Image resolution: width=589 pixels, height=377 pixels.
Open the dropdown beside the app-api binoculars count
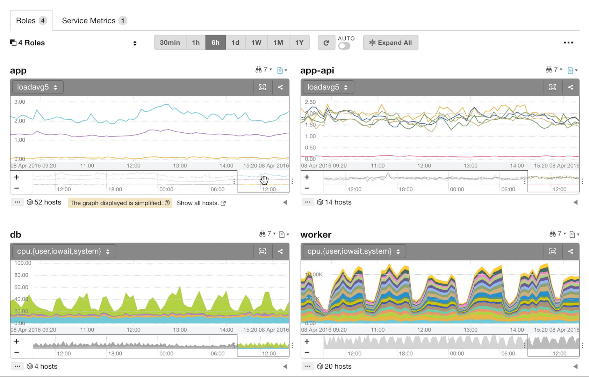[561, 69]
